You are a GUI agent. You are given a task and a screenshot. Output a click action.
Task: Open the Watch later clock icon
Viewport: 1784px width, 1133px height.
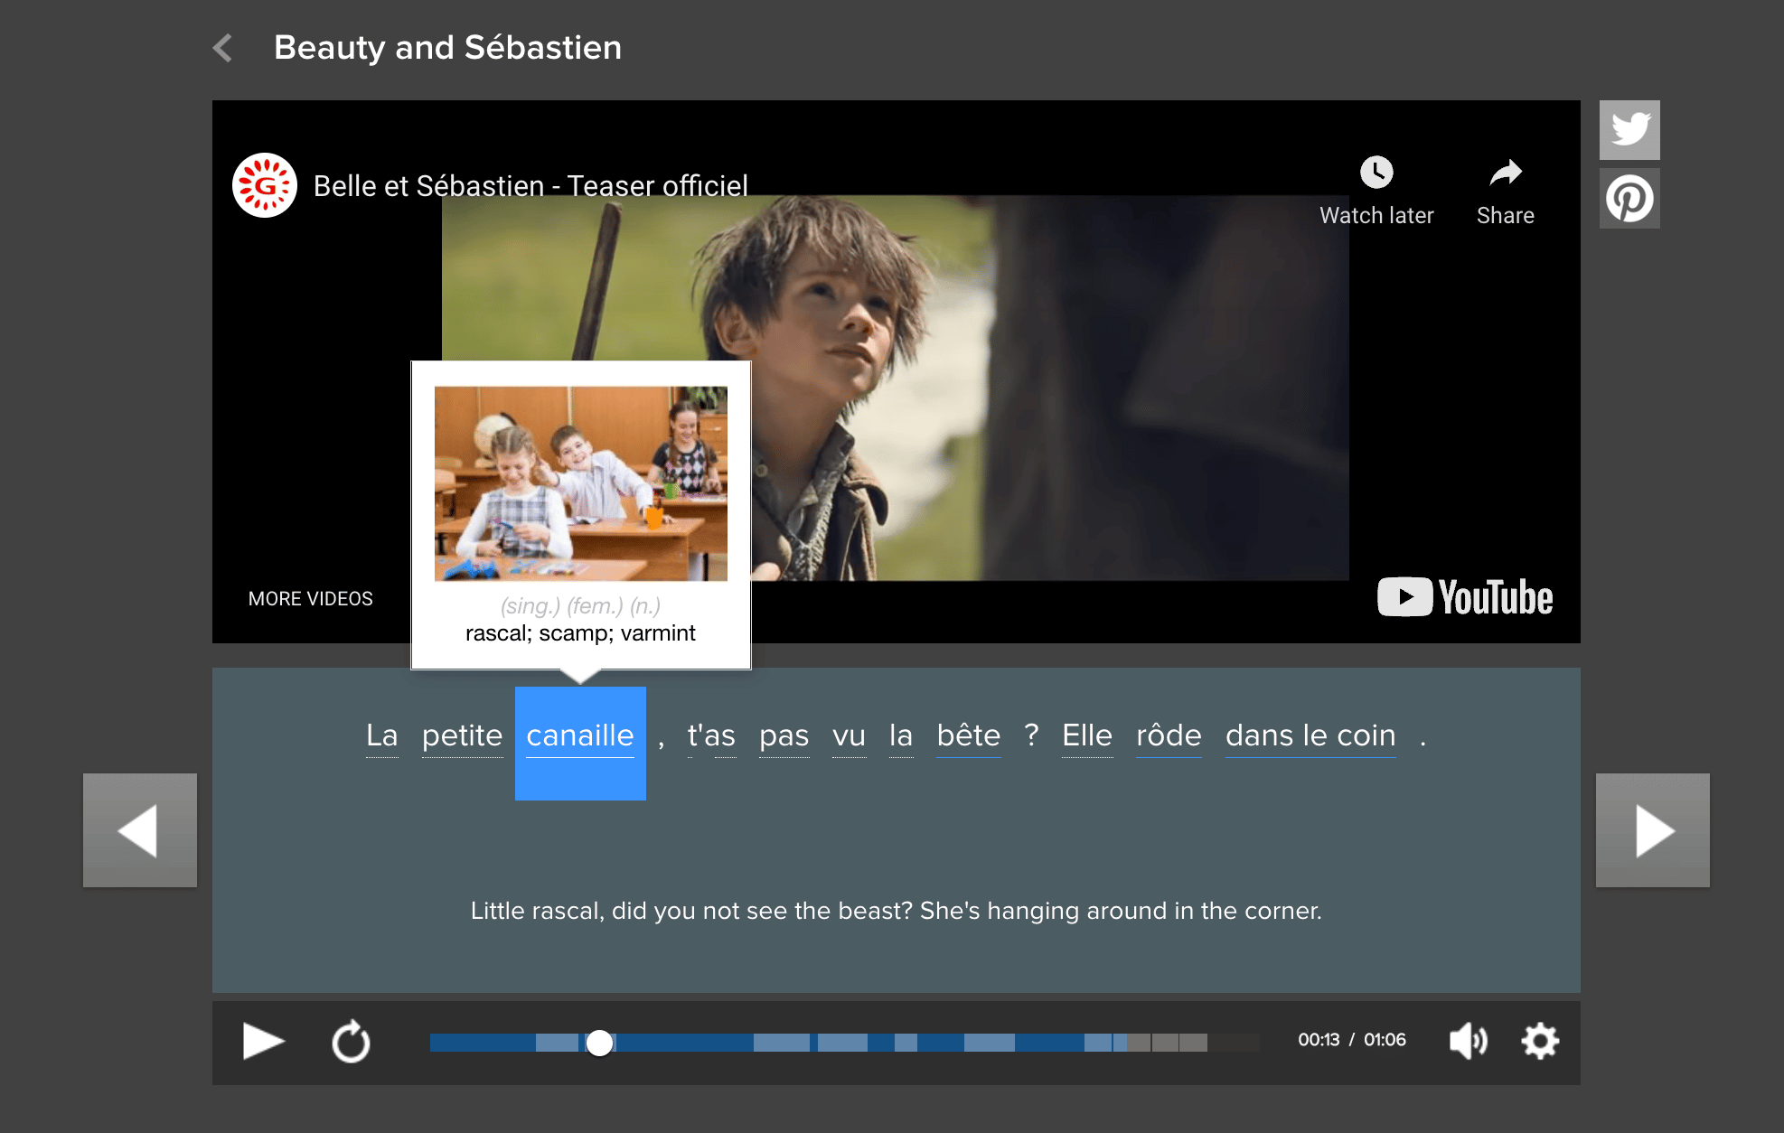pos(1376,173)
